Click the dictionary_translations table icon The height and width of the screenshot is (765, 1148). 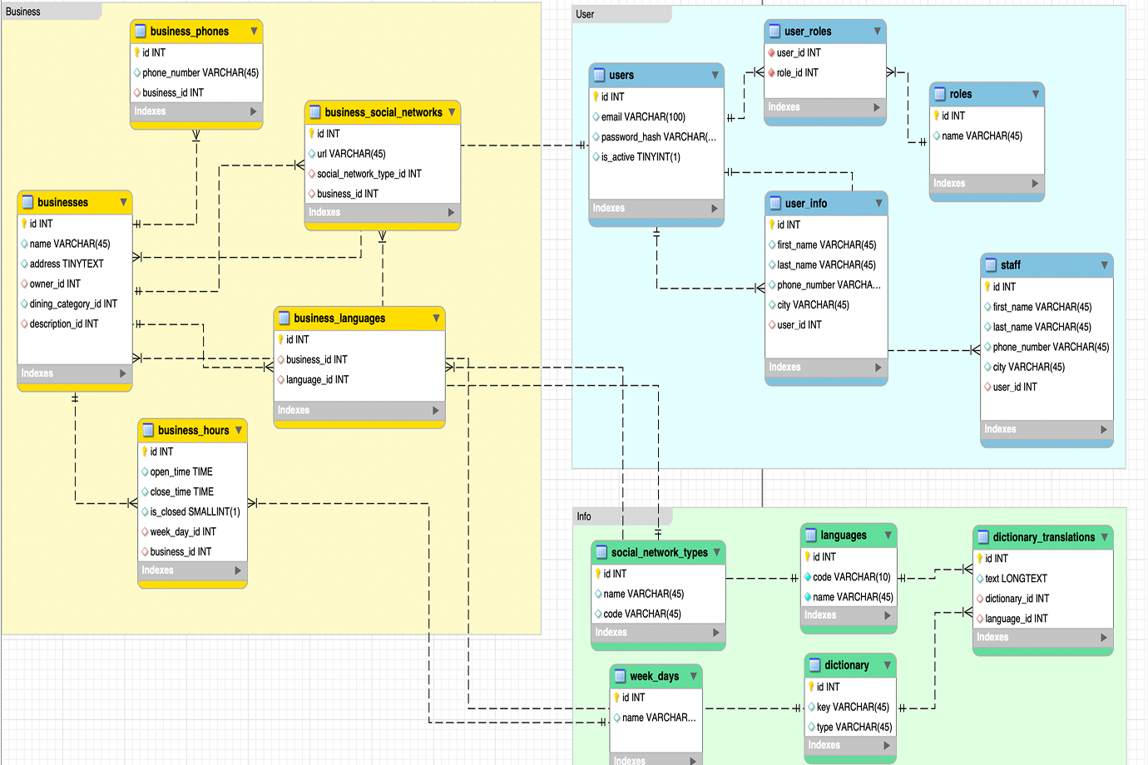click(983, 537)
